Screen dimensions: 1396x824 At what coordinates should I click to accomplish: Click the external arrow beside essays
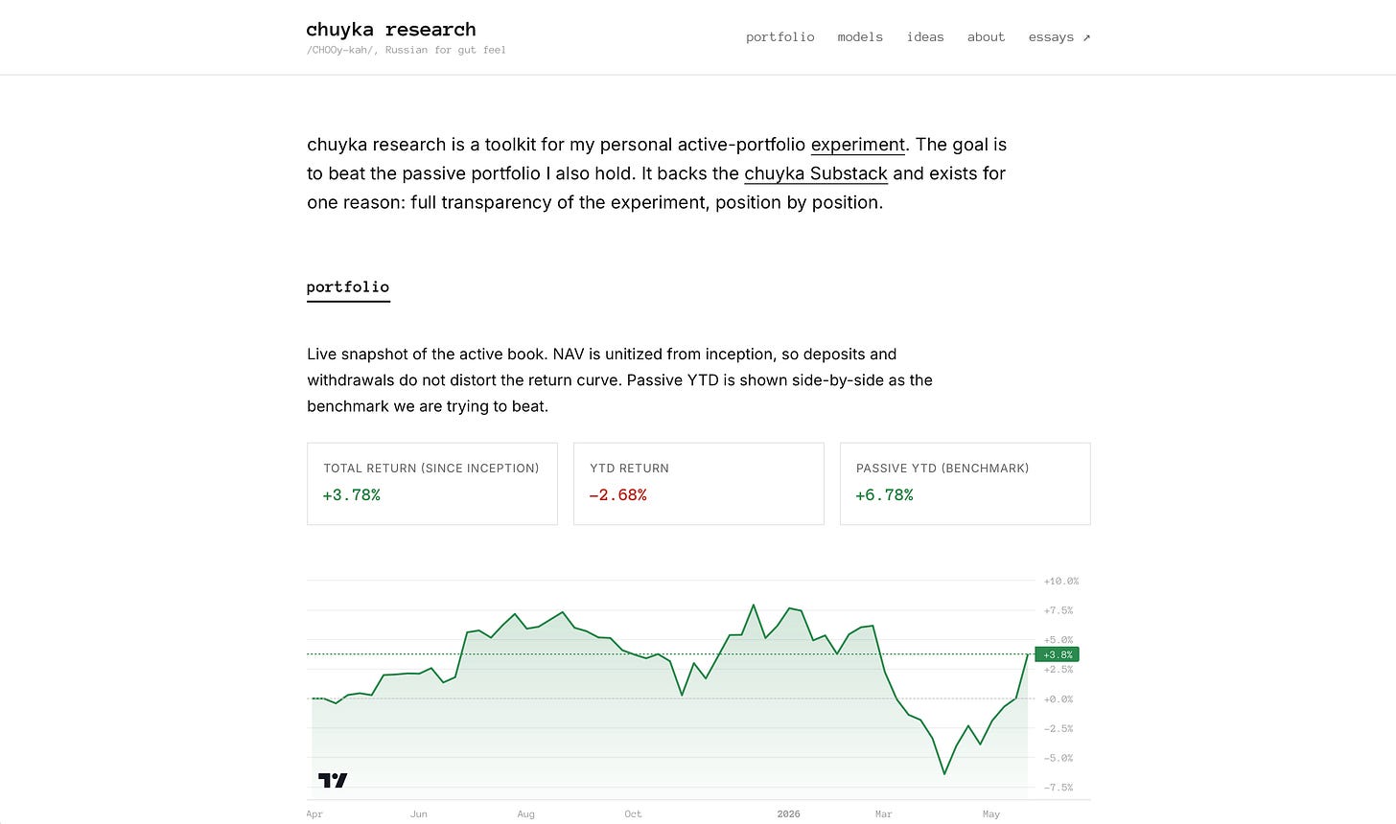coord(1086,37)
